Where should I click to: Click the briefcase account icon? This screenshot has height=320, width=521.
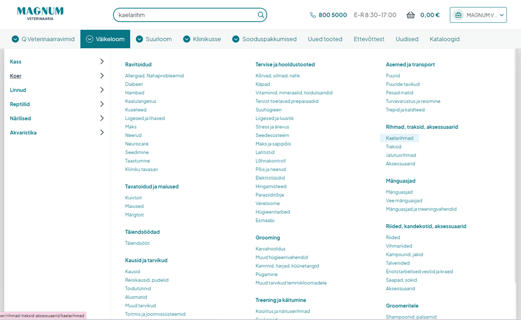[458, 15]
